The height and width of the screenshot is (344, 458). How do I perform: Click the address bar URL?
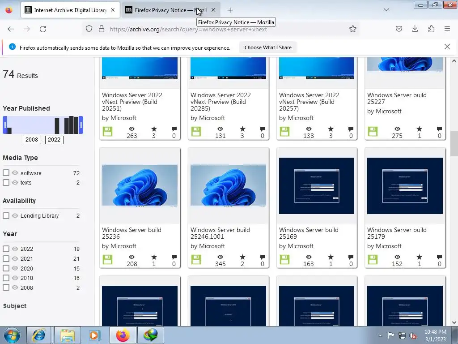click(188, 29)
